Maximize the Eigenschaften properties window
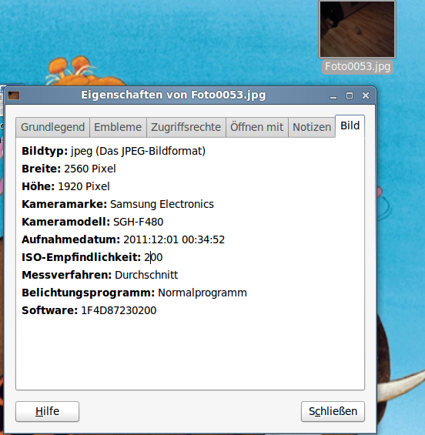425x435 pixels. pos(350,95)
